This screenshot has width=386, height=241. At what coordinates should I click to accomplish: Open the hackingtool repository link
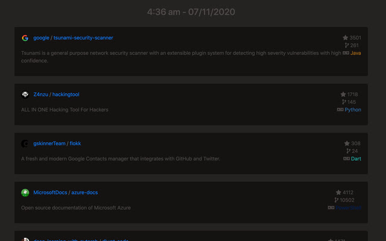66,95
